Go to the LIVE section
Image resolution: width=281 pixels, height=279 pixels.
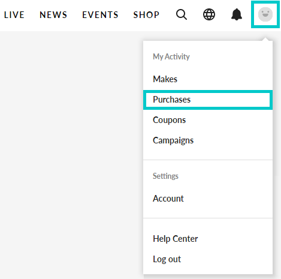coord(14,15)
